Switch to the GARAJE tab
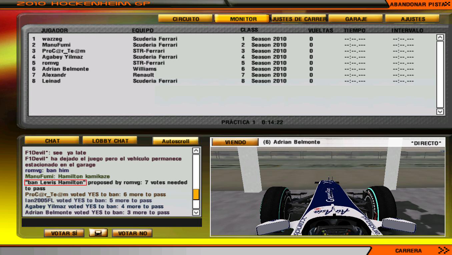Viewport: 452px width, 255px height. click(x=356, y=19)
